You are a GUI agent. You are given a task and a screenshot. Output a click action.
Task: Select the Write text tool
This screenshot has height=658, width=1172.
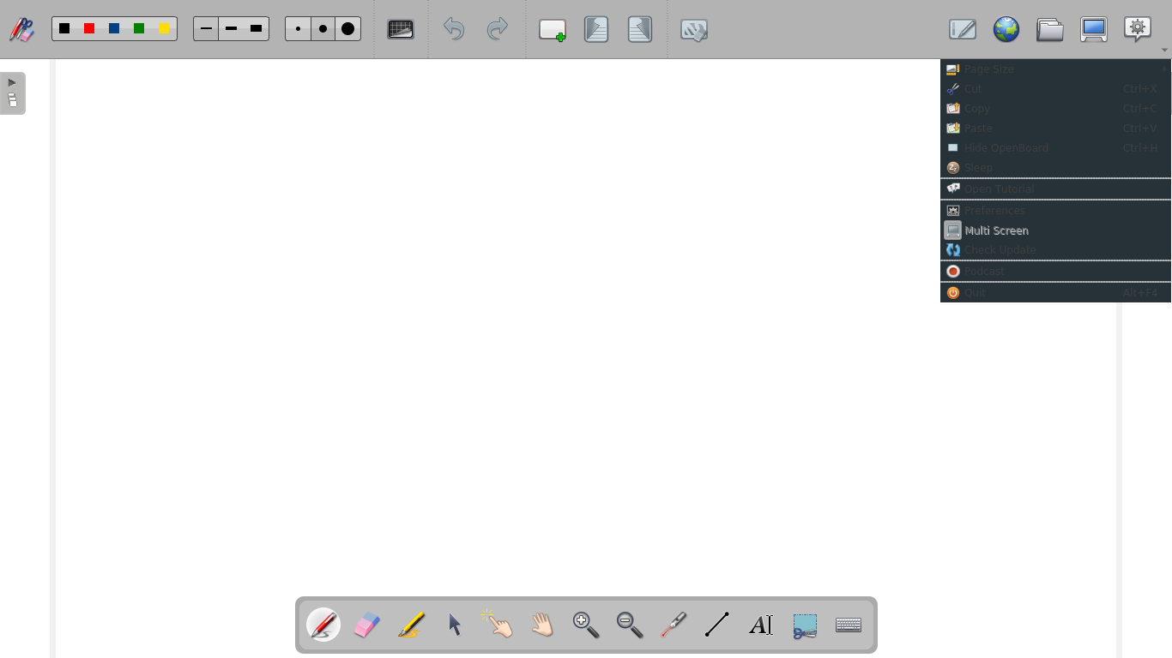761,625
